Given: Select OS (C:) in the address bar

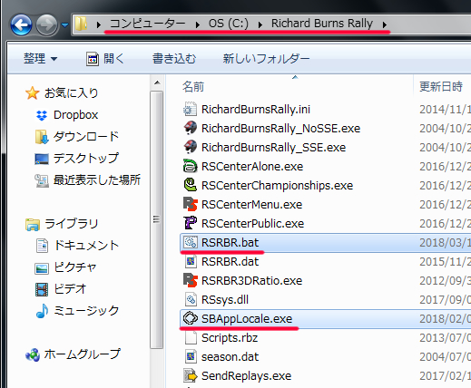Looking at the screenshot, I should 229,24.
